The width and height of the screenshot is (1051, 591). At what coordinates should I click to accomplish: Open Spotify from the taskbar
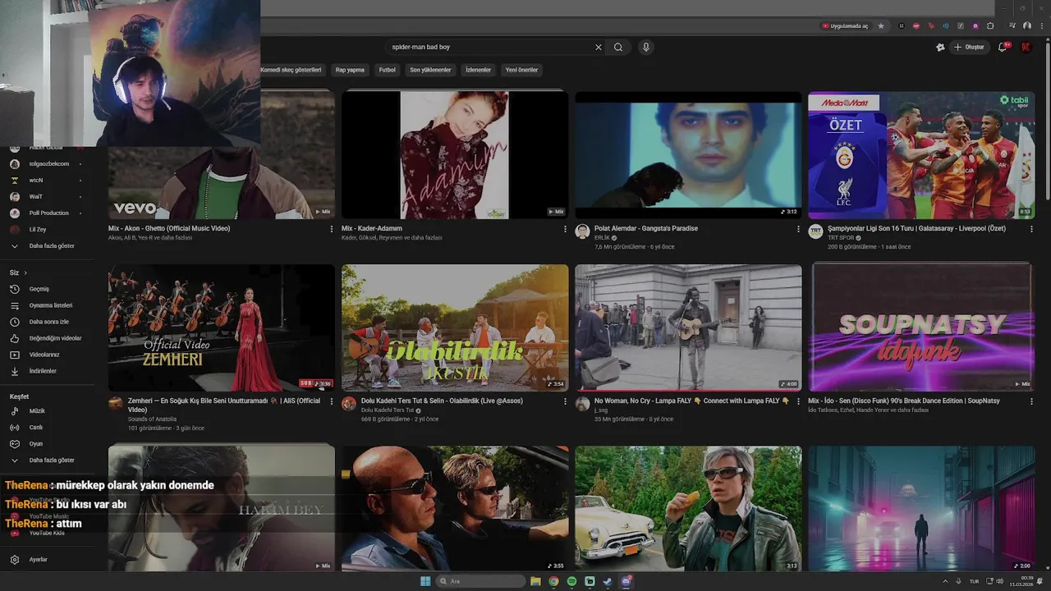click(x=571, y=581)
